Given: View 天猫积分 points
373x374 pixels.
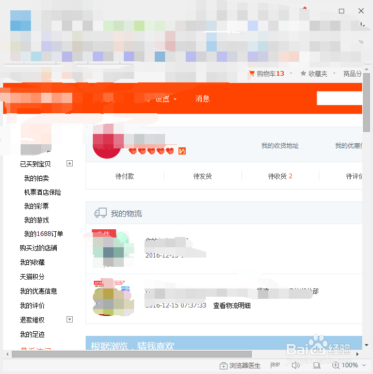Looking at the screenshot, I should [x=32, y=277].
